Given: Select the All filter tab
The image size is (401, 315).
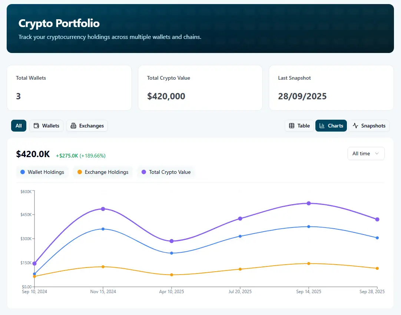Looking at the screenshot, I should pyautogui.click(x=19, y=126).
